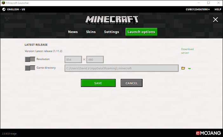Click the resolution width field showing 854

(x=73, y=59)
